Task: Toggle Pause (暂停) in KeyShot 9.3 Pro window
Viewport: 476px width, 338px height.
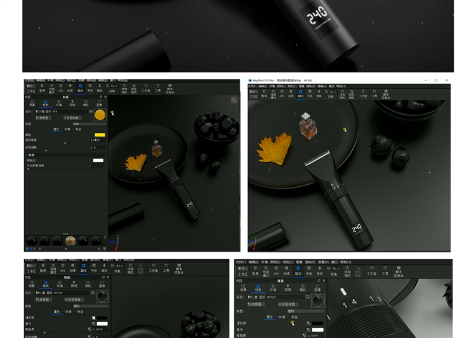Action: (x=264, y=93)
